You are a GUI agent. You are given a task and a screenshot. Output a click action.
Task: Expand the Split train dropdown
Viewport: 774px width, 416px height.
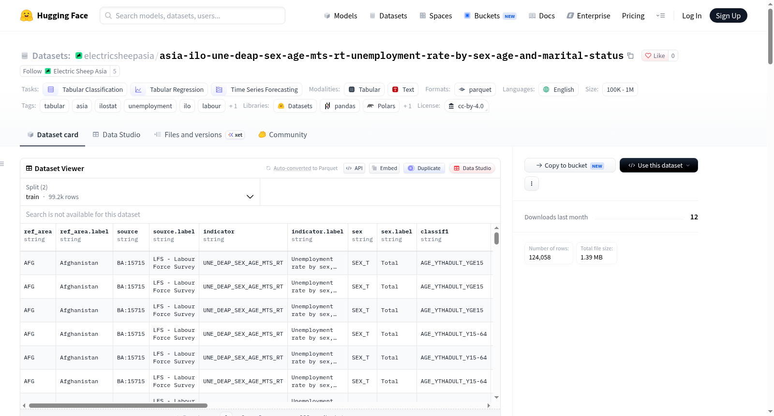click(140, 192)
